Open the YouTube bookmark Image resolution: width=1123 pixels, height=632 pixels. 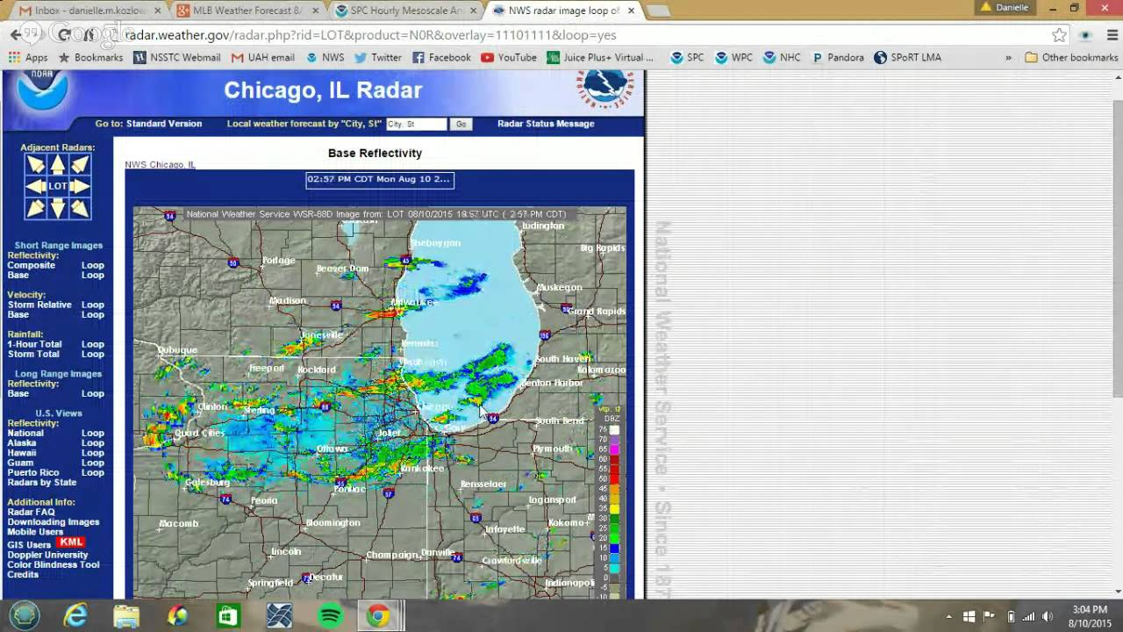click(509, 57)
